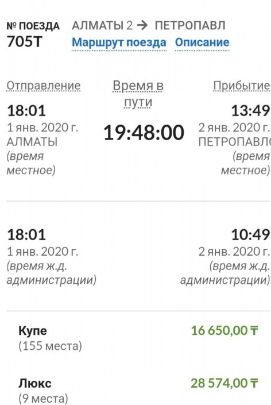
Task: Choose the Люкс carriage type
Action: coord(35,383)
